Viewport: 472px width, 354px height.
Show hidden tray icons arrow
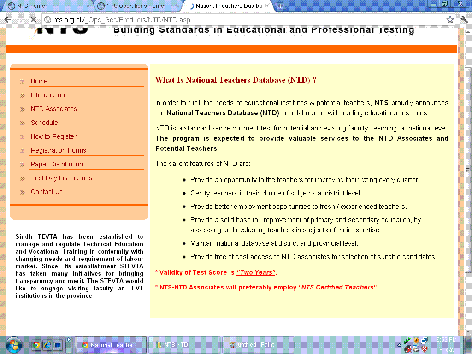(x=400, y=345)
